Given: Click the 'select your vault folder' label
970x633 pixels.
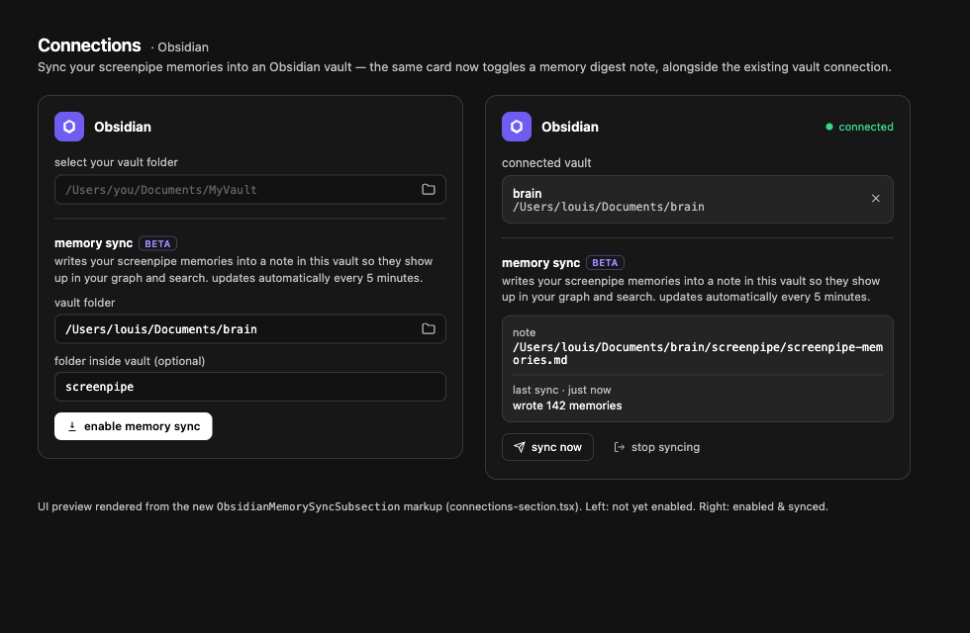Looking at the screenshot, I should point(116,162).
